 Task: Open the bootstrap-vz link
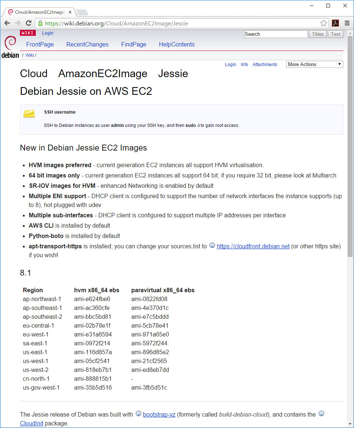coord(159,414)
